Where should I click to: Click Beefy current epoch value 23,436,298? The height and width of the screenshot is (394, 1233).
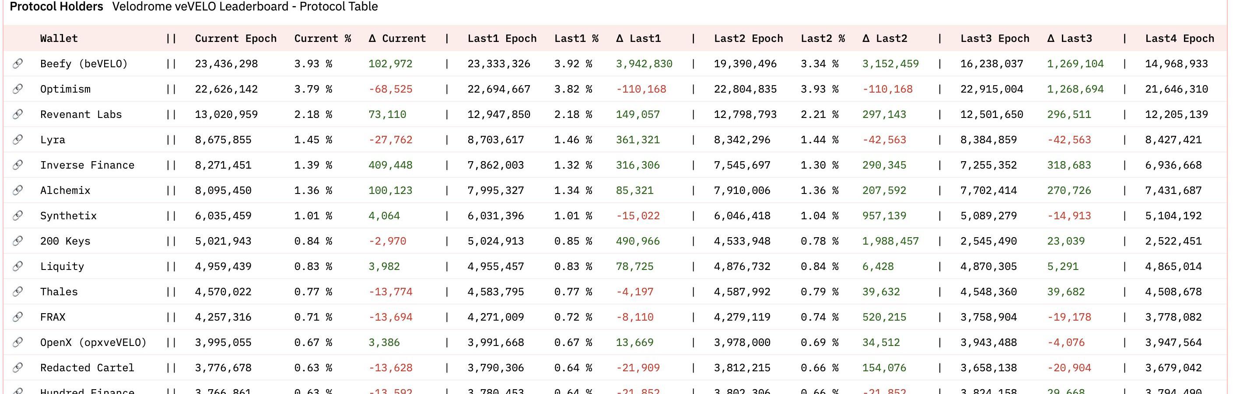(226, 63)
